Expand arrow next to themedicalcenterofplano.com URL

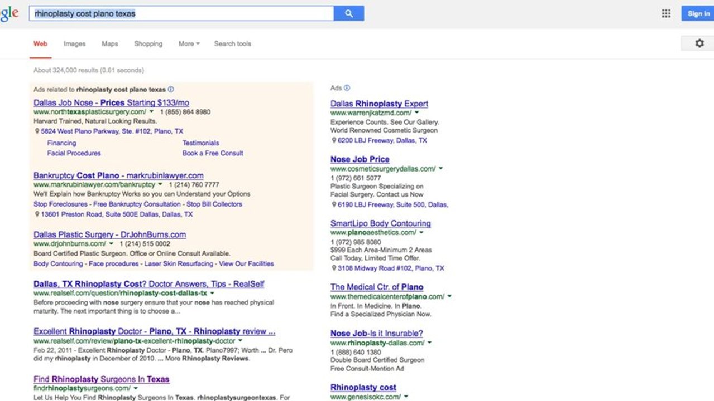[449, 297]
